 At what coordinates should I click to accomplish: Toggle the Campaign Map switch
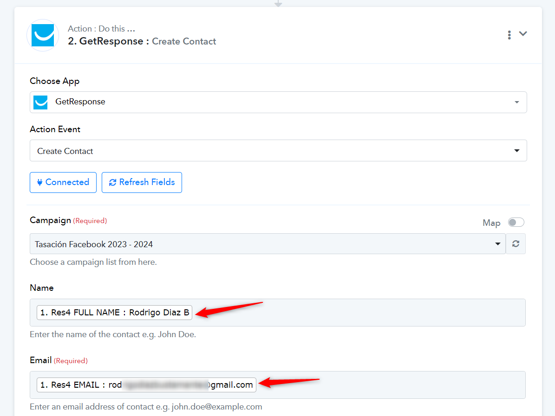(x=516, y=222)
